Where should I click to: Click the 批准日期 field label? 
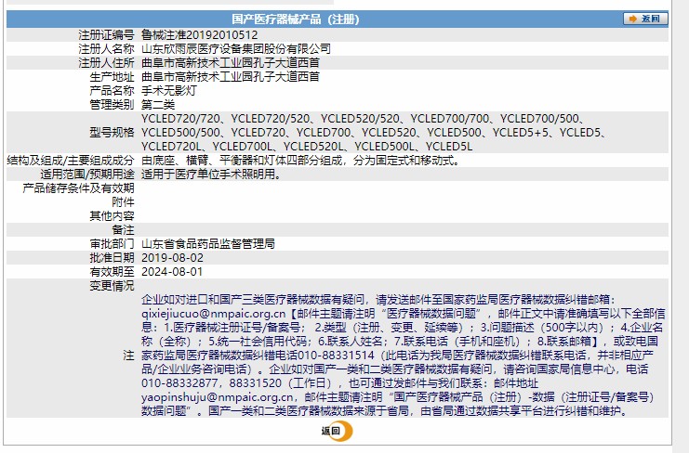coord(112,258)
